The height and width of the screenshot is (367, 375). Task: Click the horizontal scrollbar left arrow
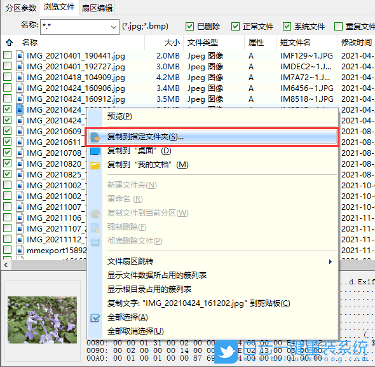tap(6, 265)
